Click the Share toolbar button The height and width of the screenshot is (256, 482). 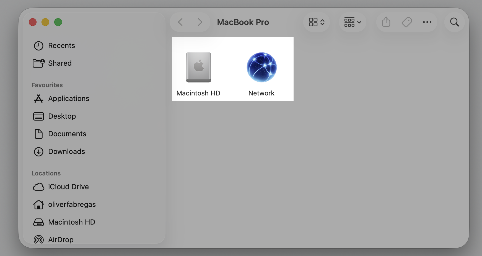[x=386, y=22]
